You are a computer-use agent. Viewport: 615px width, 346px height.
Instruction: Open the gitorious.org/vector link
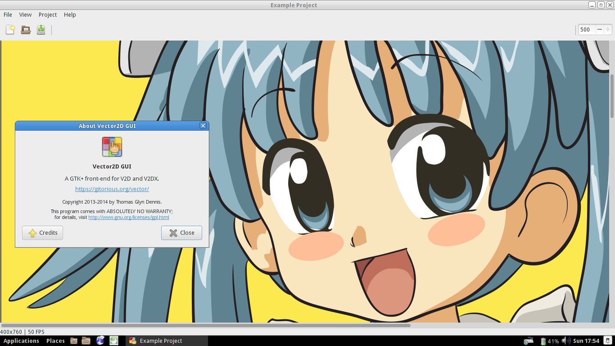[112, 189]
